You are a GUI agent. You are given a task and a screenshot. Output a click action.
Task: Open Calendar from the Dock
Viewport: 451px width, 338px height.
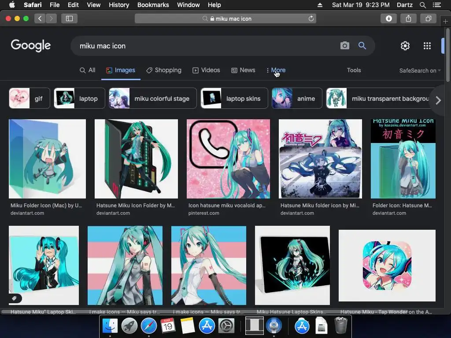[168, 325]
